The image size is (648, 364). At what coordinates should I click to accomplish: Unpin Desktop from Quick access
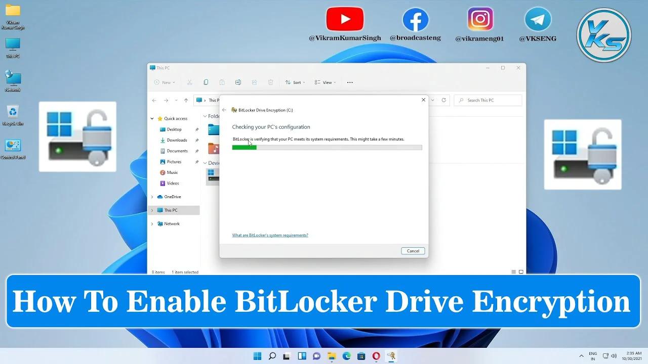[x=197, y=129]
